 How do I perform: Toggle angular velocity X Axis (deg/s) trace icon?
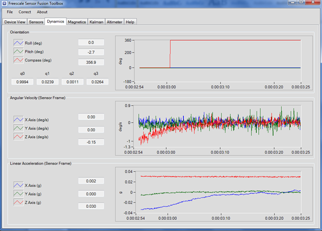pos(18,120)
